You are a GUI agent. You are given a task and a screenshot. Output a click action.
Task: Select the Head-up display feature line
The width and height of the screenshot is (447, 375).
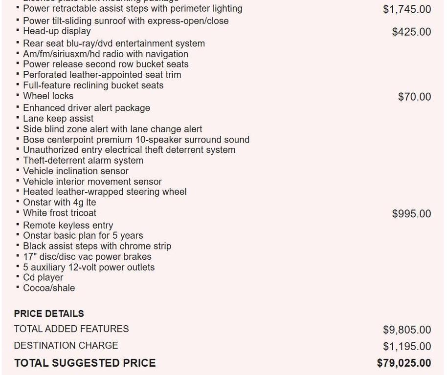pos(57,31)
